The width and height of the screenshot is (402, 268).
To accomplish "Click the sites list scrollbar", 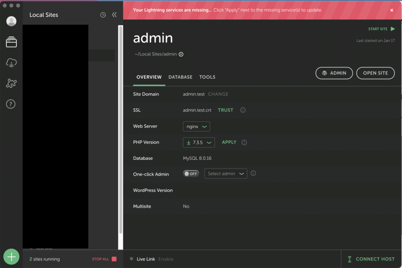I will pos(121,129).
